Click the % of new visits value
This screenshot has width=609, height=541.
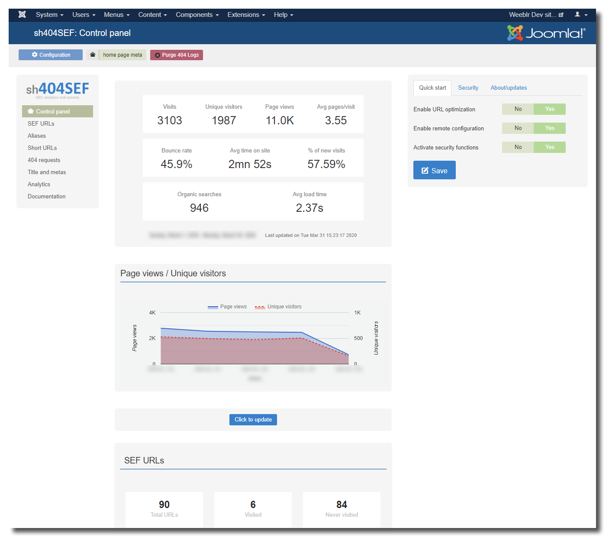point(326,164)
